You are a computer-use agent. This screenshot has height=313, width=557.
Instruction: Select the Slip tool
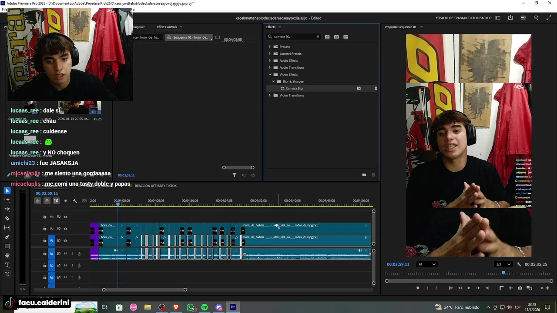(x=7, y=228)
